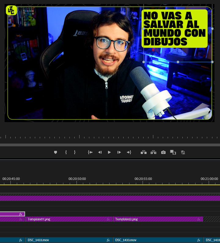Select the 'NO VAS A SALVAR' title graphic
The height and width of the screenshot is (243, 220).
[174, 28]
